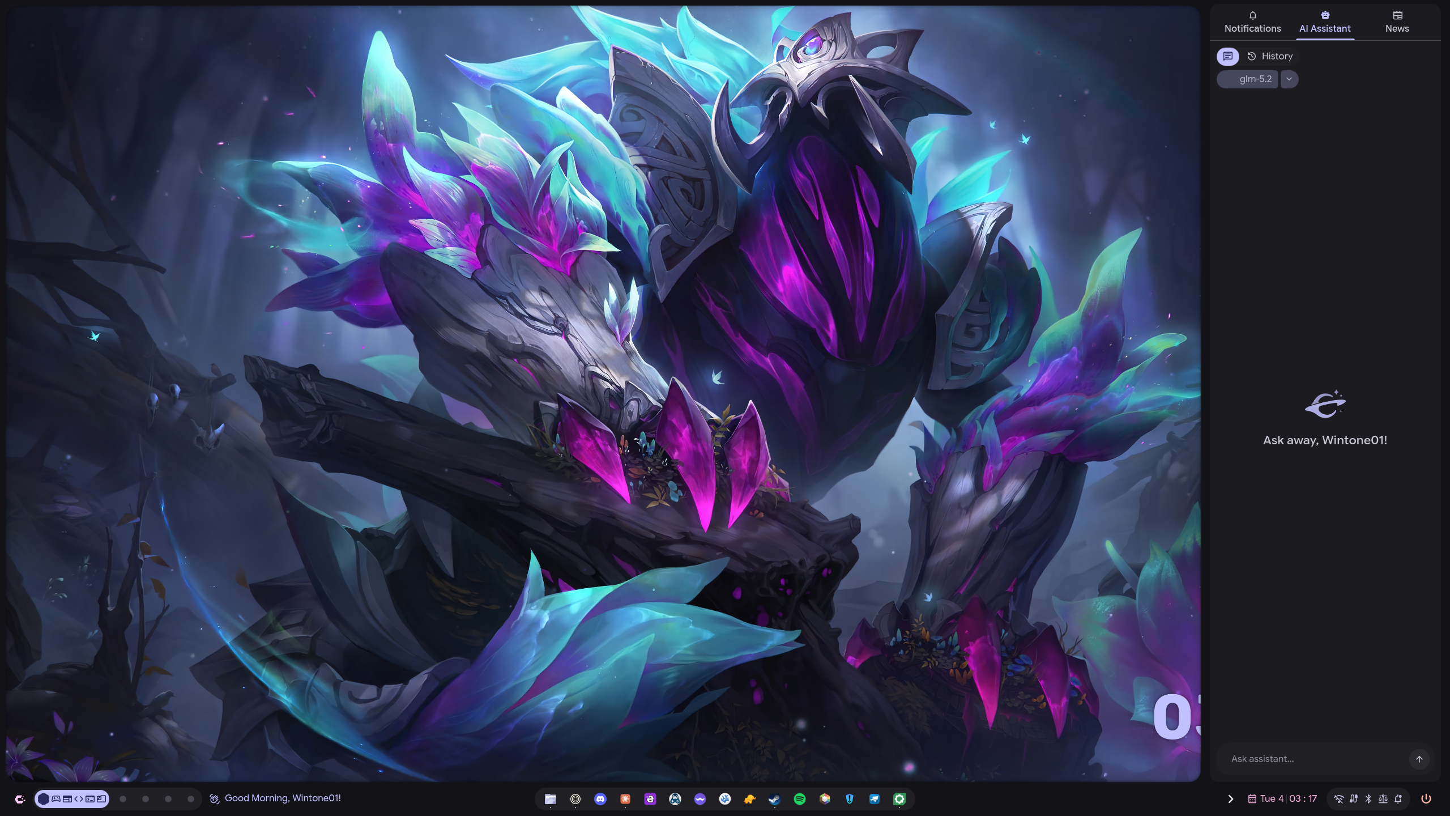
Task: Open the file manager in the dock
Action: (x=551, y=799)
